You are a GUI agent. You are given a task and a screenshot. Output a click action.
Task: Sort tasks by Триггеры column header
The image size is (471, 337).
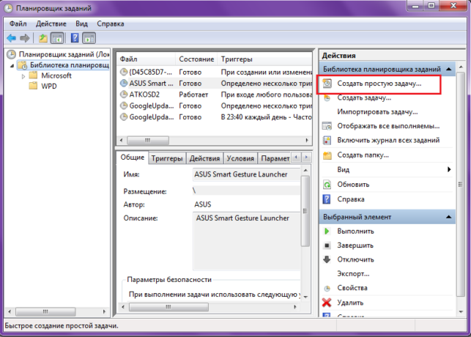265,59
